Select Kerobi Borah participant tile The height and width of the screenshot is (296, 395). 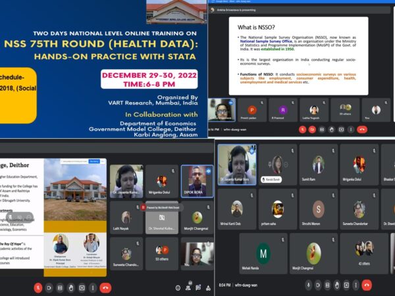(278, 164)
